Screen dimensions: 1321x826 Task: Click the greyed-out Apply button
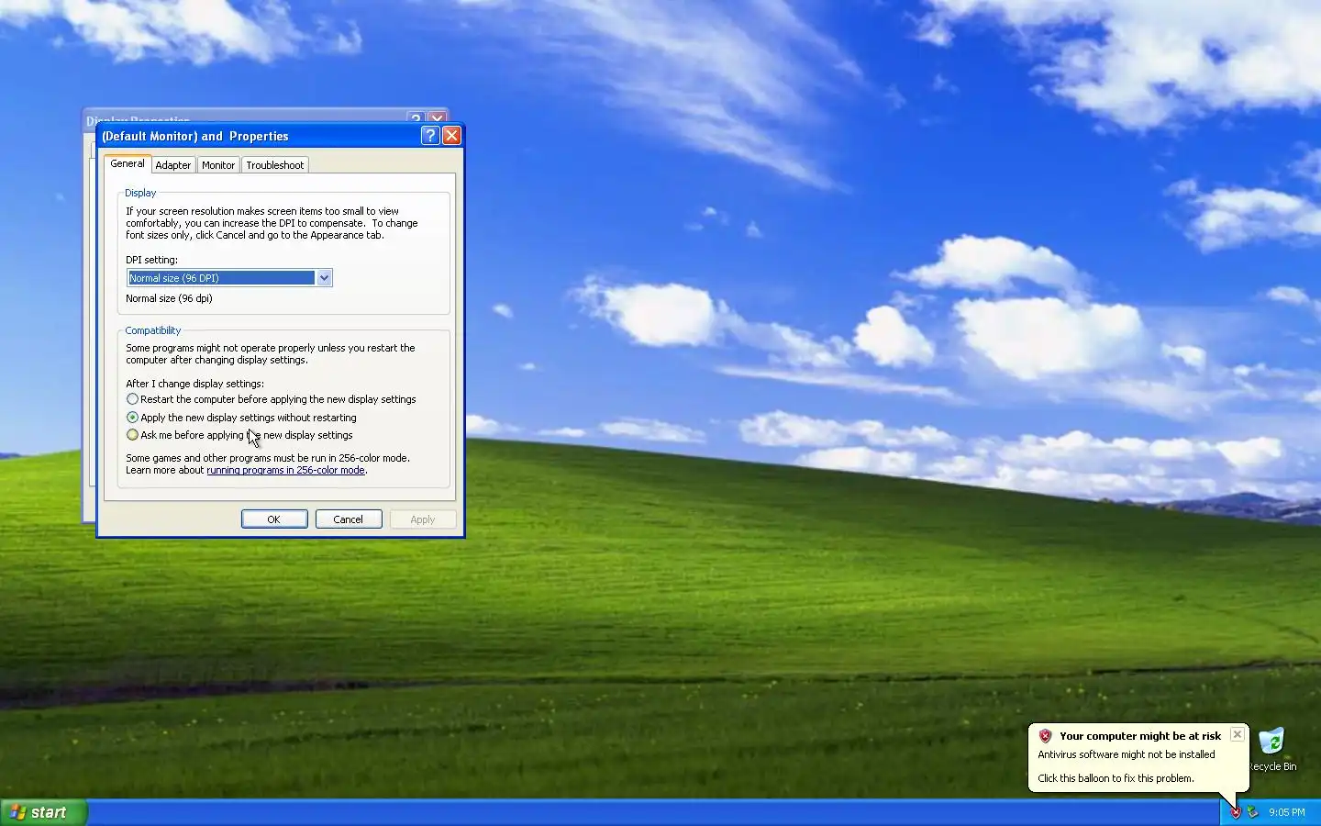(x=423, y=519)
